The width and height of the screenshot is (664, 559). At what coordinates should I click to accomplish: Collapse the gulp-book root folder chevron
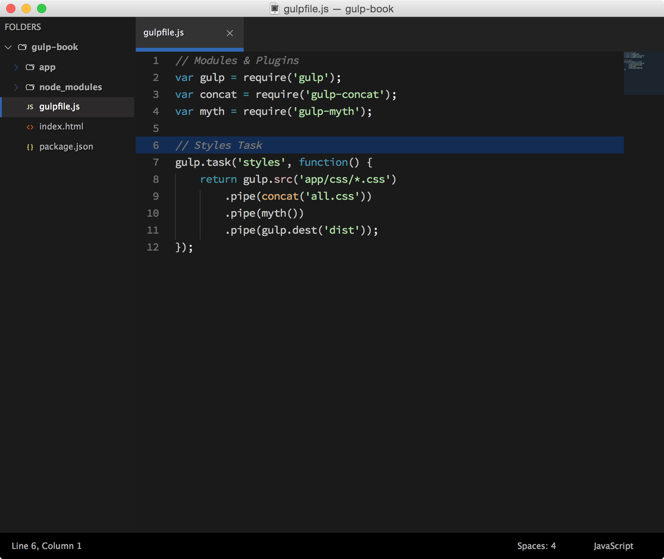pos(8,47)
